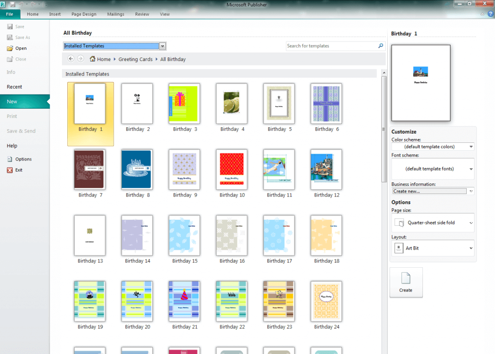Select Recent in the File sidebar

pyautogui.click(x=15, y=87)
